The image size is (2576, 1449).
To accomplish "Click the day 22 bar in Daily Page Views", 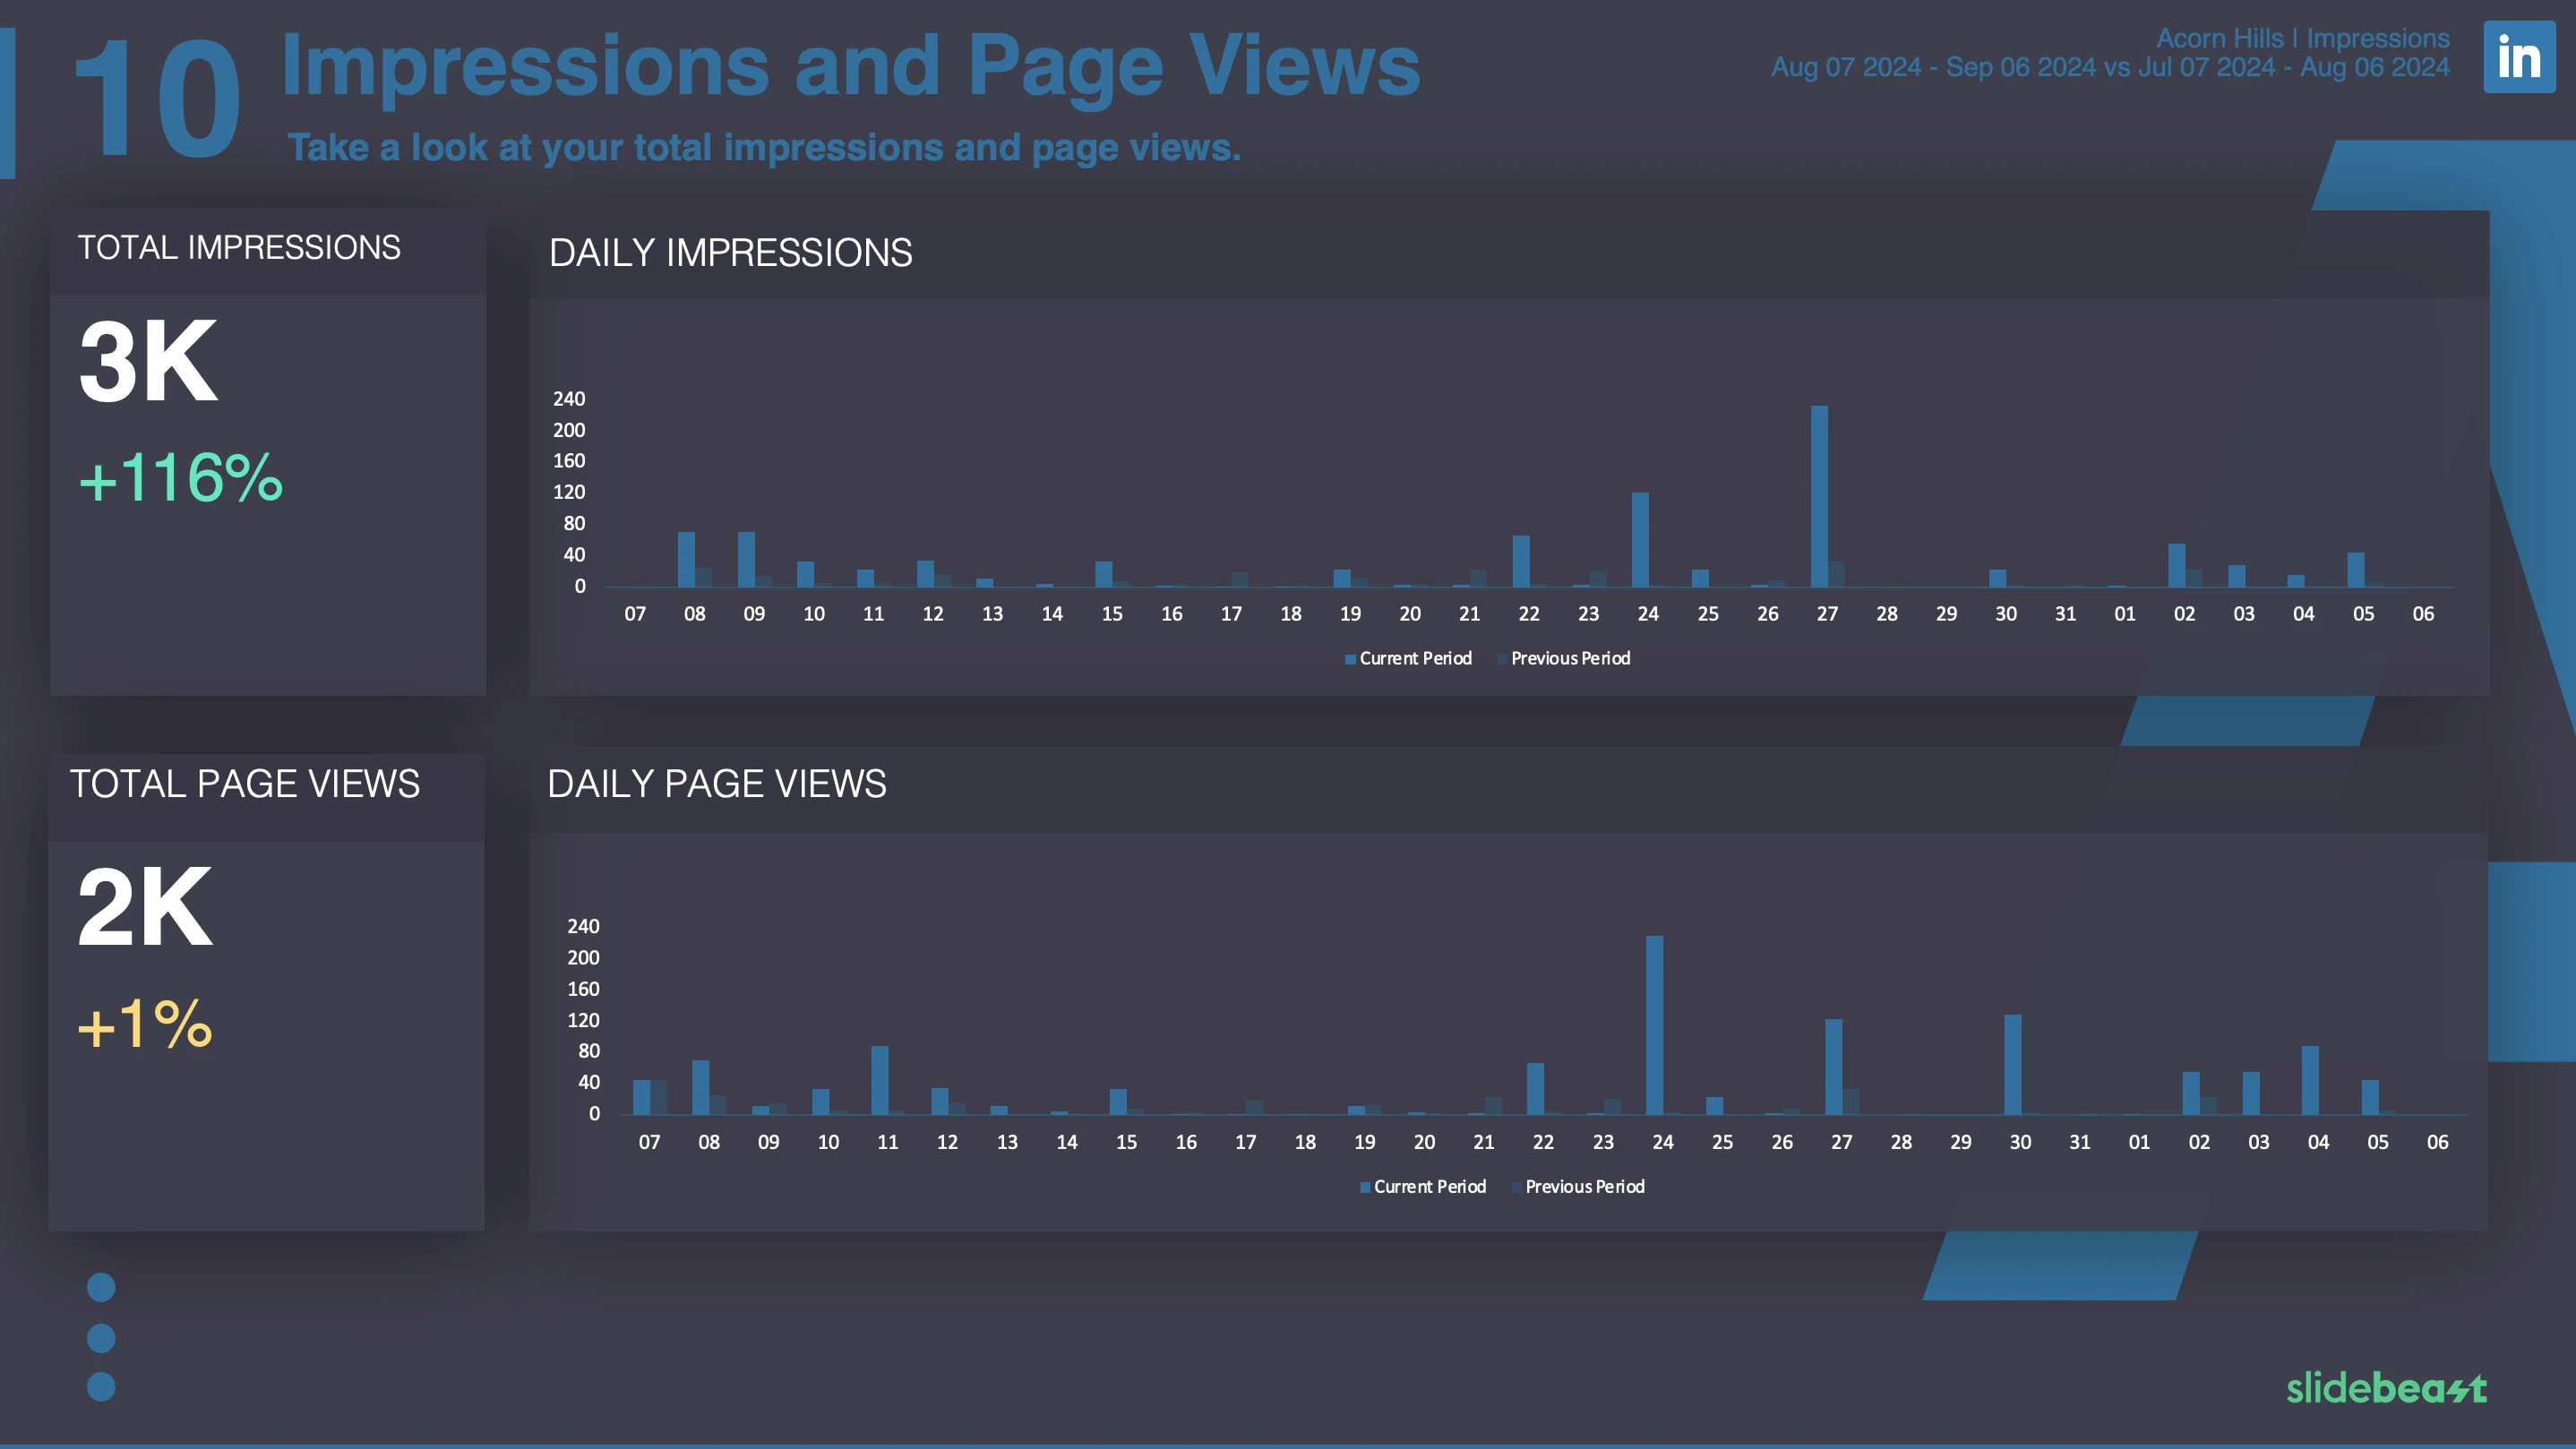I will click(1535, 1088).
